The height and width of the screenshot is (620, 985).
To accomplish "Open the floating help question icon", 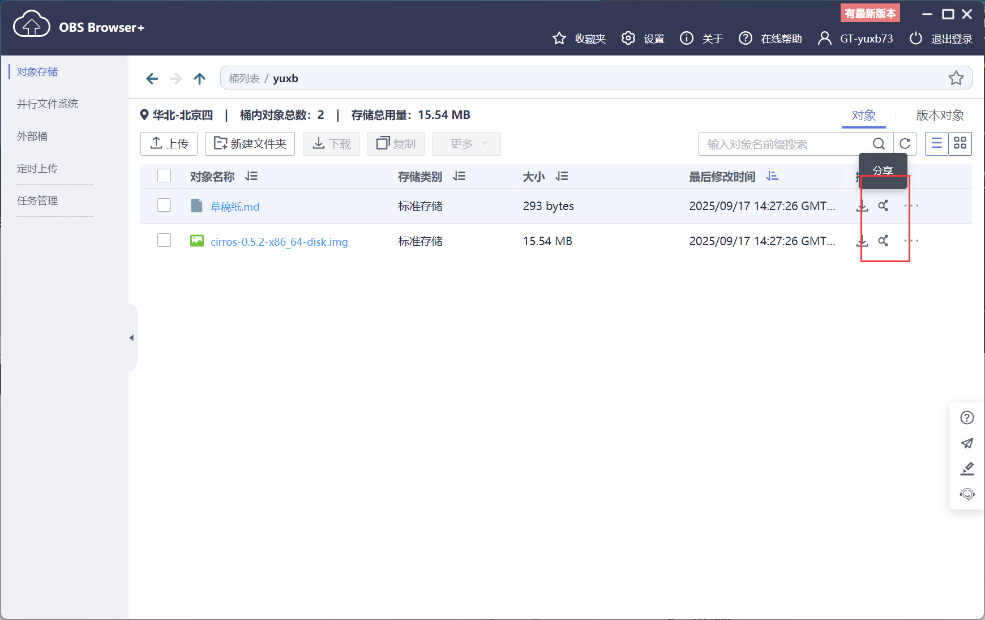I will coord(967,418).
